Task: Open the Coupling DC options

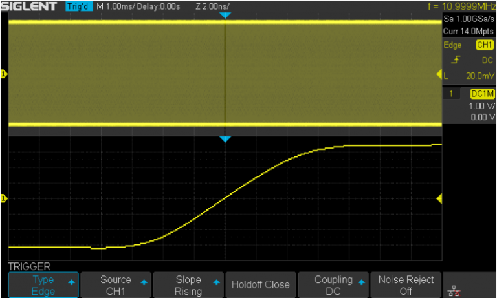Action: (x=332, y=285)
